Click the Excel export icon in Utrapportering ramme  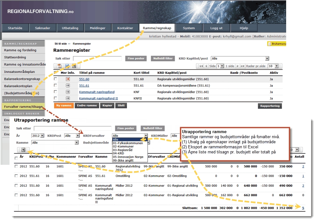click(x=23, y=149)
